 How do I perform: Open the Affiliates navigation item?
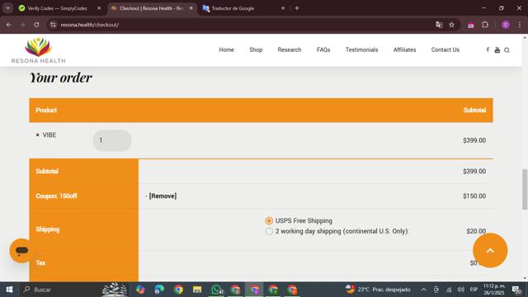pyautogui.click(x=404, y=49)
